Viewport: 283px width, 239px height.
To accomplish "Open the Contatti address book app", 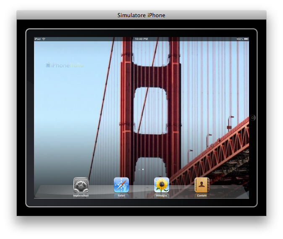I will coord(202,185).
